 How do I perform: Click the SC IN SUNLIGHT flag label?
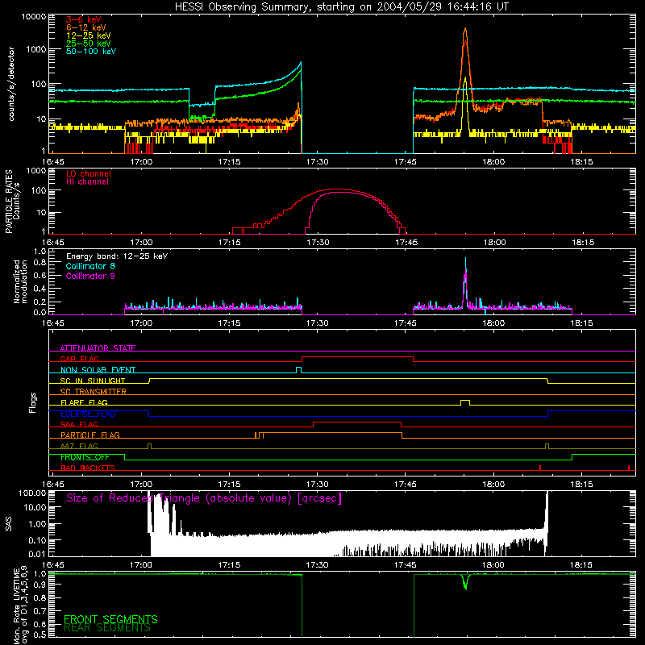(93, 381)
